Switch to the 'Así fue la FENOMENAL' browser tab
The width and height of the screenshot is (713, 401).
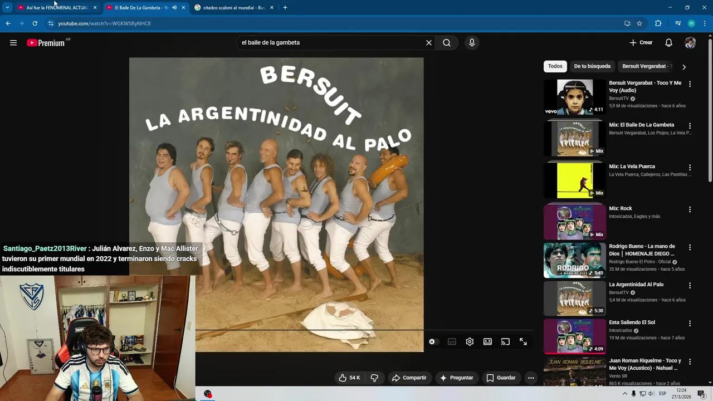(x=56, y=8)
